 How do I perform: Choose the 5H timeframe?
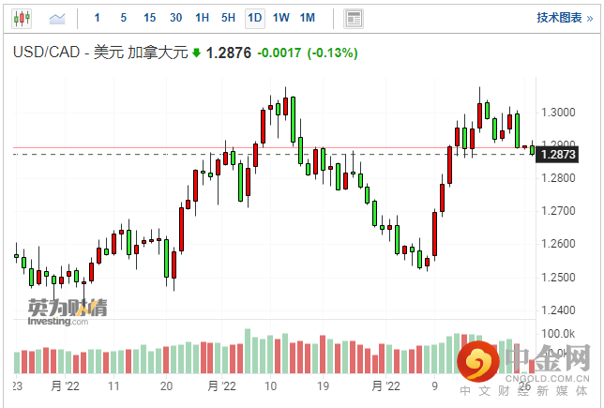(x=229, y=18)
